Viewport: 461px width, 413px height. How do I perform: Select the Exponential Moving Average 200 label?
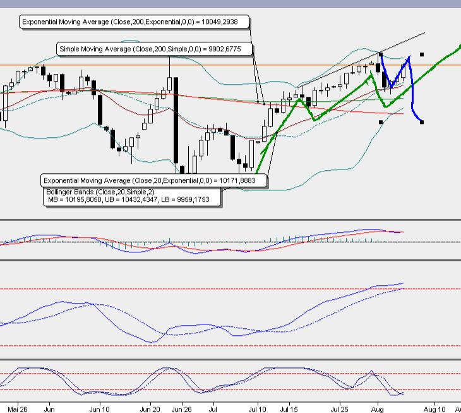pos(134,22)
